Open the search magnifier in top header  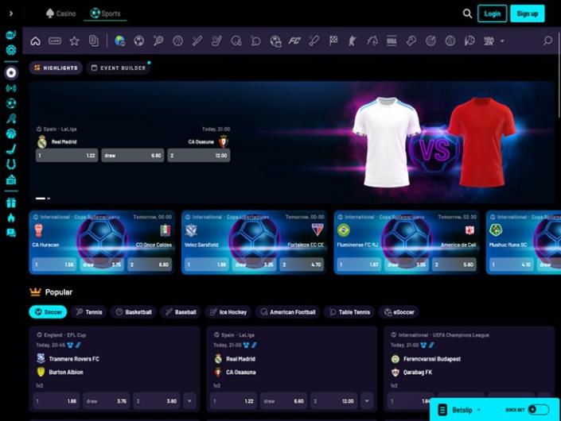467,14
